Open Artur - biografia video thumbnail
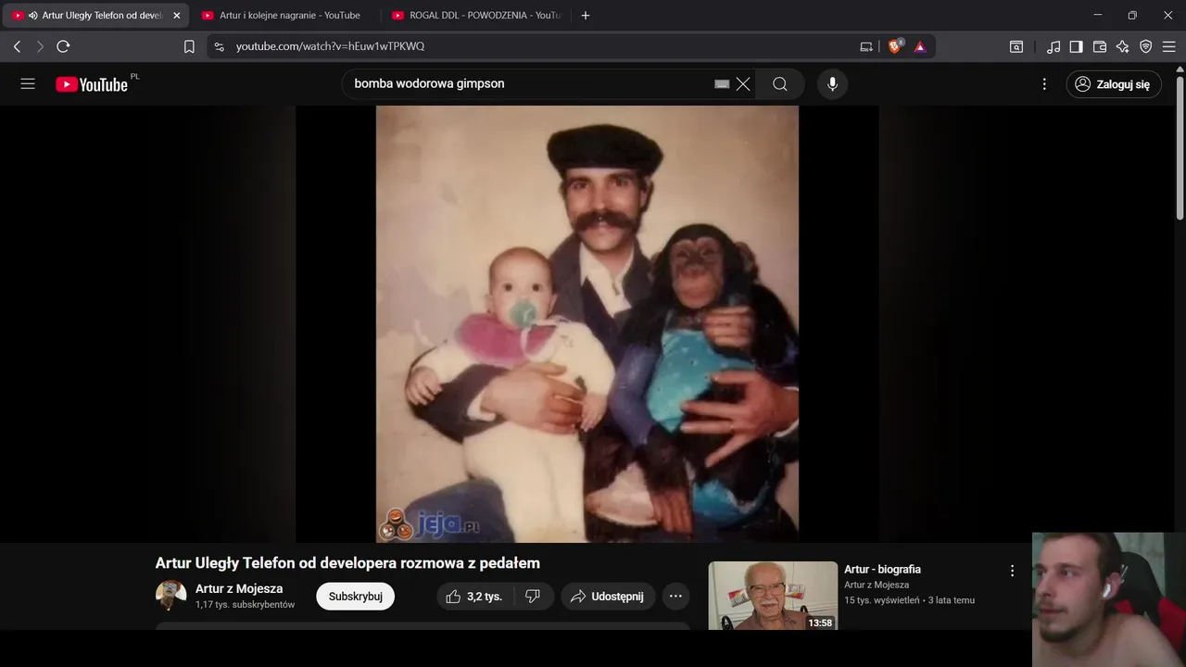This screenshot has width=1186, height=667. [x=773, y=596]
